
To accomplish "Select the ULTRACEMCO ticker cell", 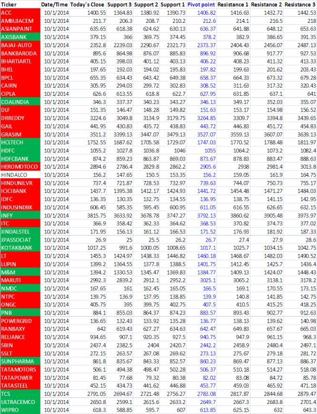I will [20, 402].
